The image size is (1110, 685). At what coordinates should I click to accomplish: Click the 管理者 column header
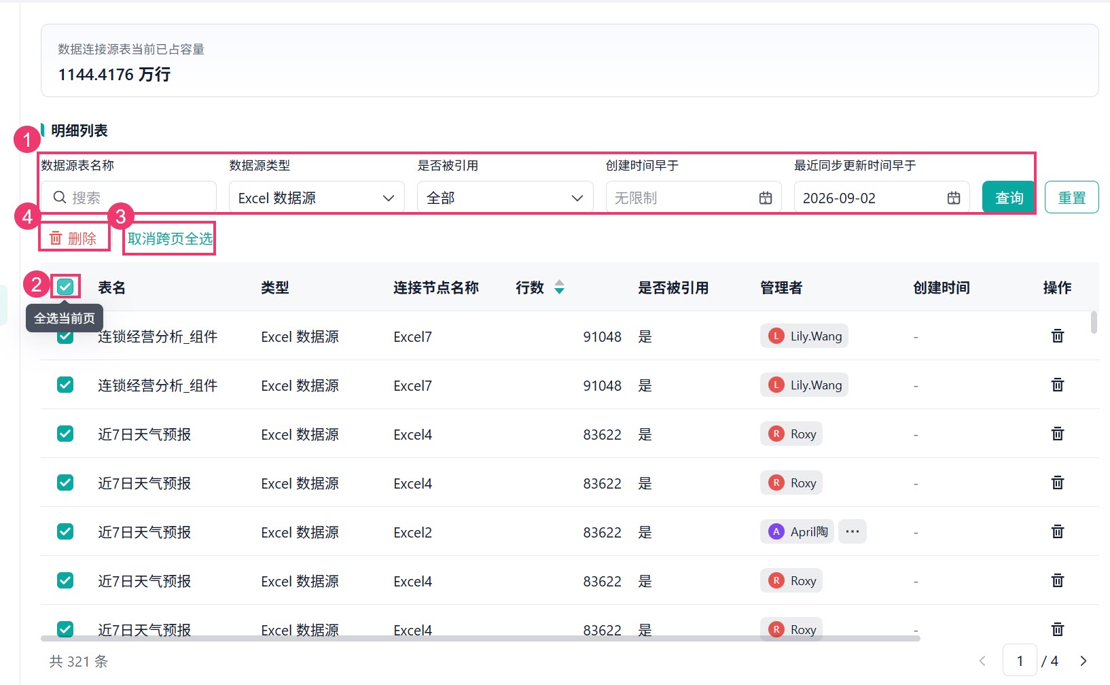[781, 287]
